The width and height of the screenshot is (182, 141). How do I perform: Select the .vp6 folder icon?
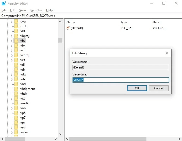[16, 113]
